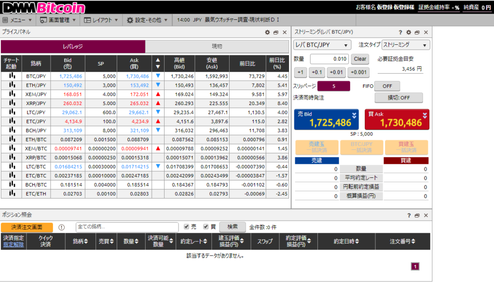The image size is (494, 295).
Task: Toggle the 買 checkbox filter
Action: click(x=206, y=227)
